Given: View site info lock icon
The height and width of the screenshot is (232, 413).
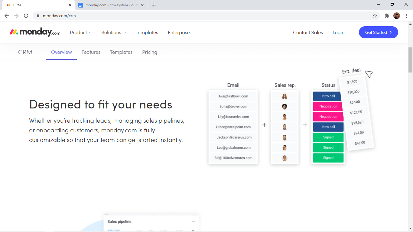Looking at the screenshot, I should tap(38, 16).
